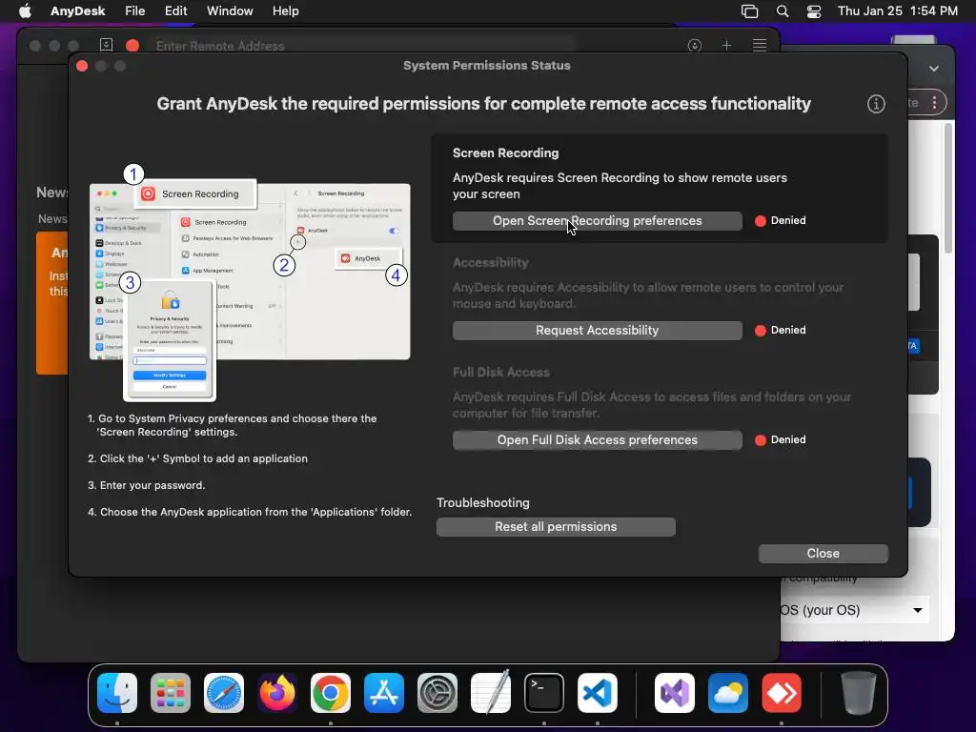The width and height of the screenshot is (976, 732).
Task: Click the Request Accessibility button
Action: (597, 331)
